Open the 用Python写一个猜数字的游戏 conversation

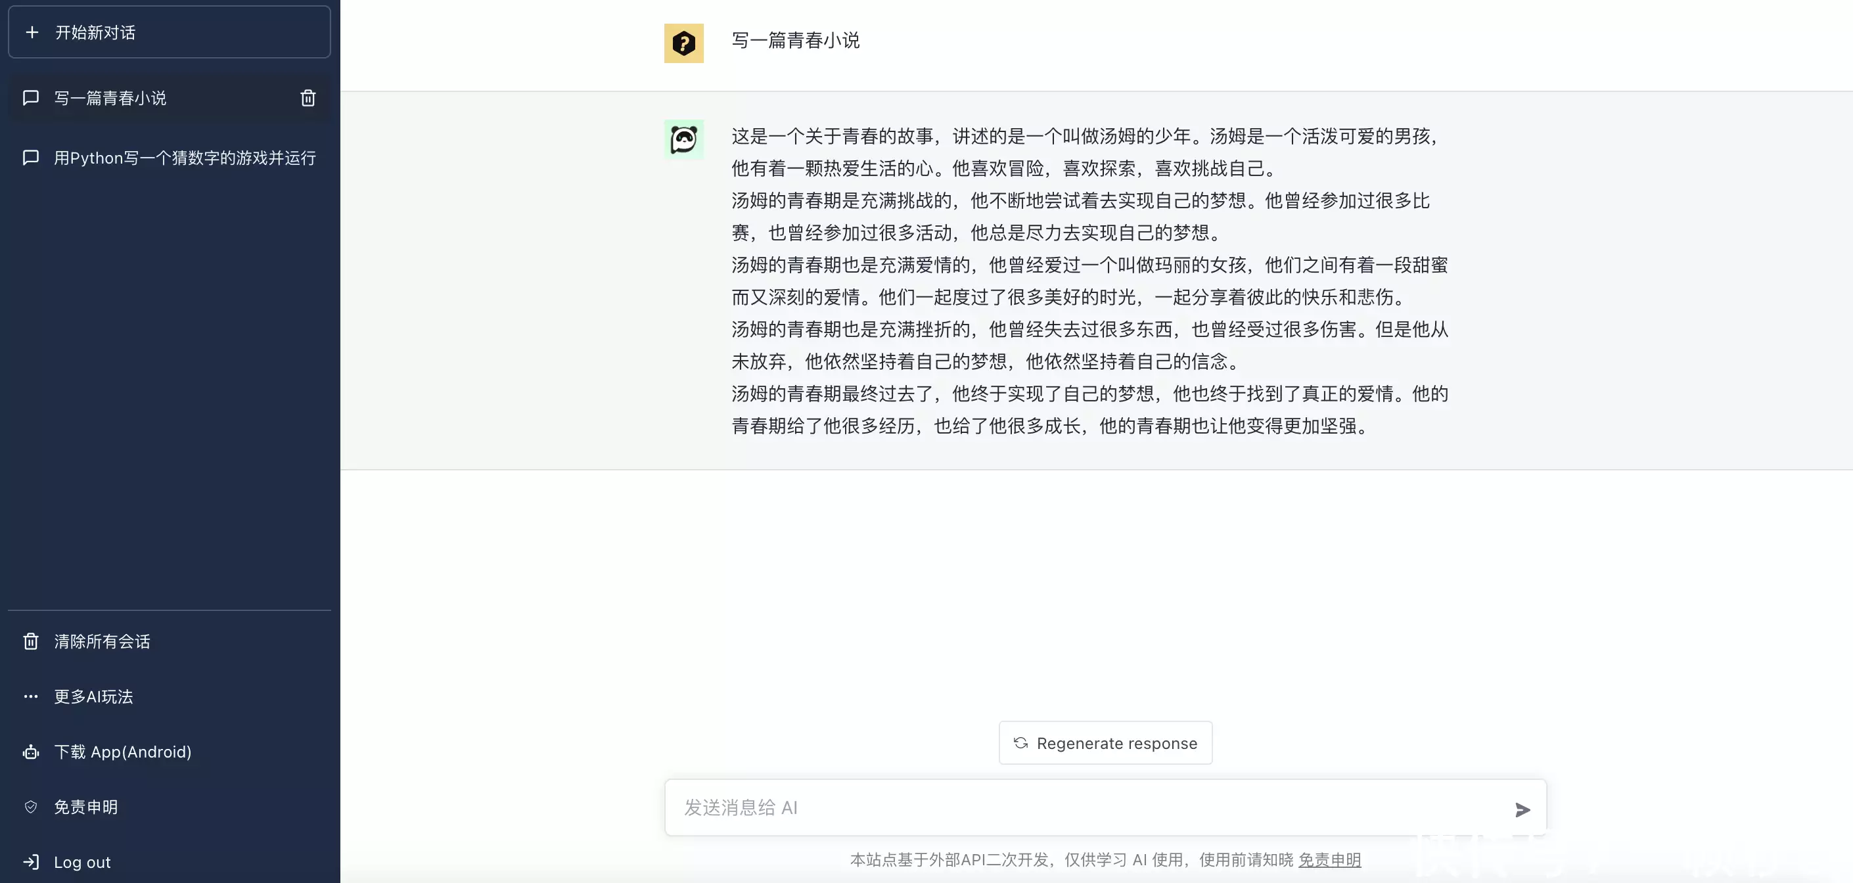click(x=185, y=158)
